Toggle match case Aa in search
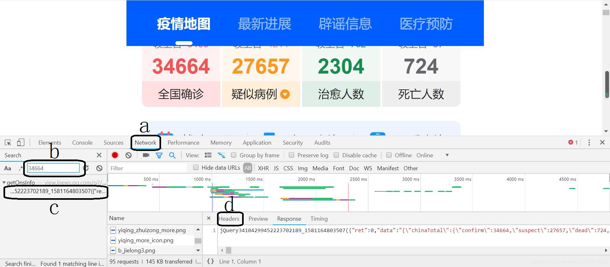The image size is (610, 267). [x=8, y=168]
